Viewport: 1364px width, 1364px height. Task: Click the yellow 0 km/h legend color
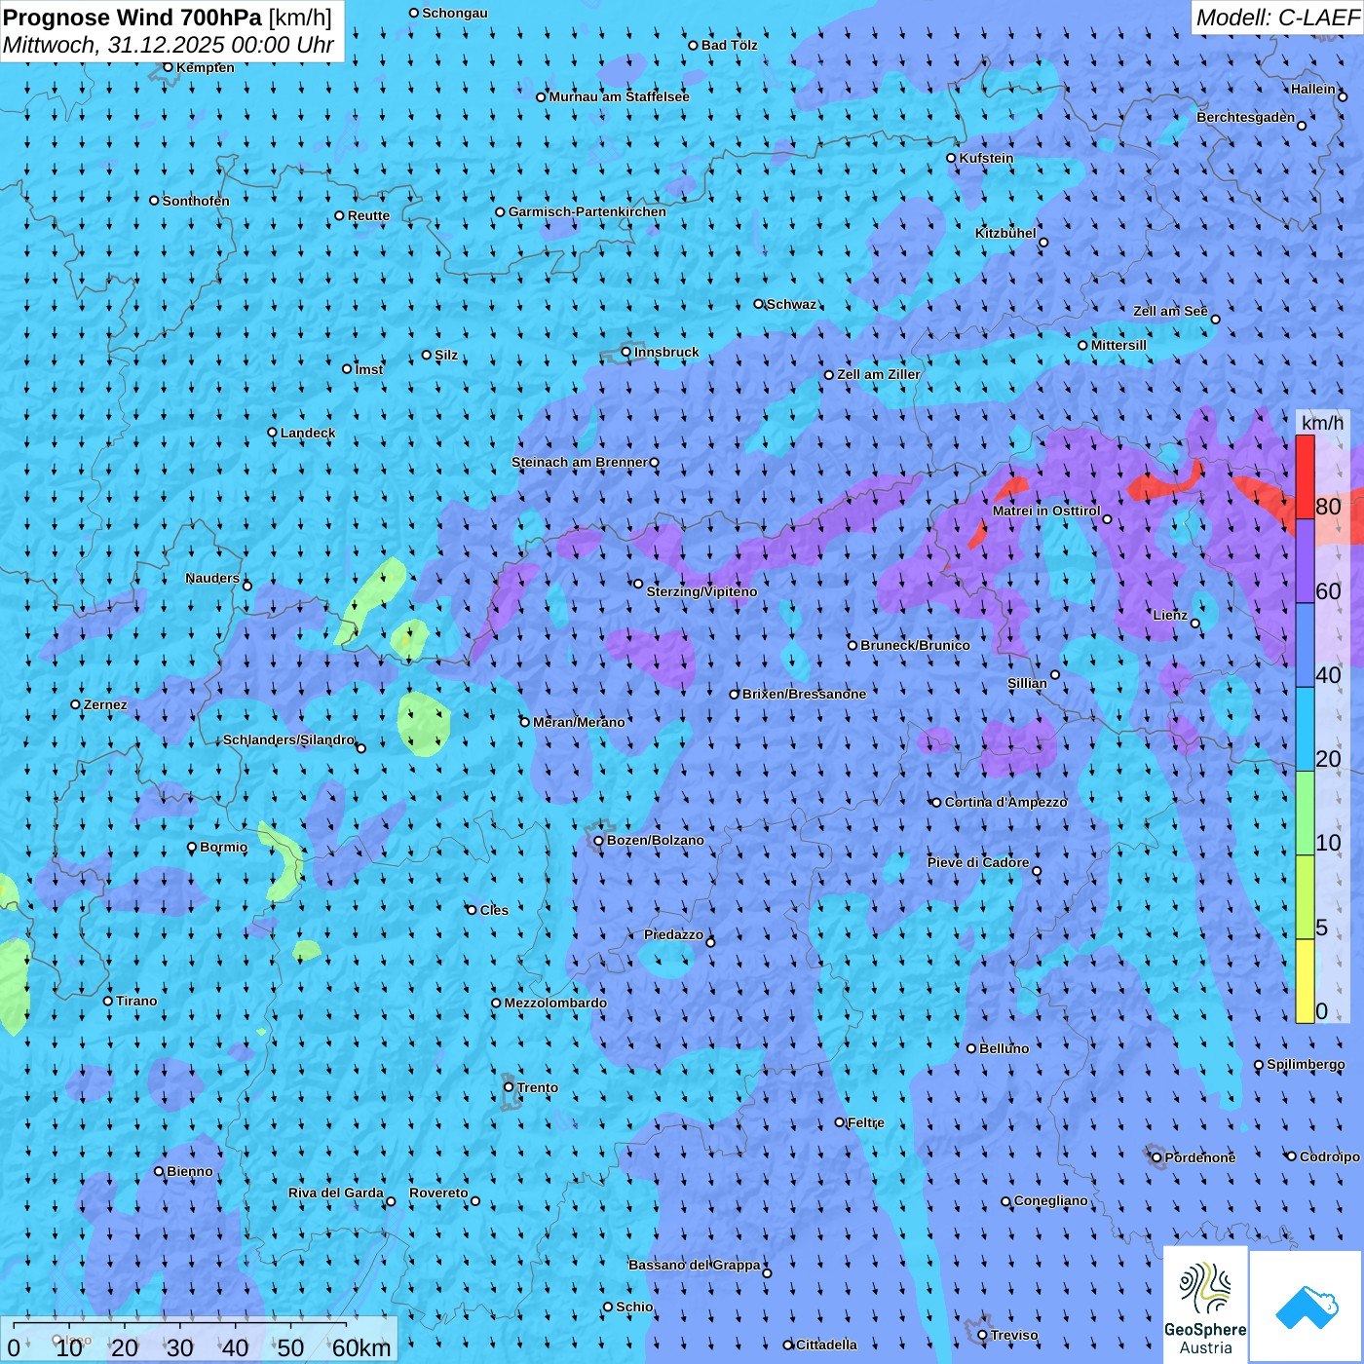click(1305, 981)
